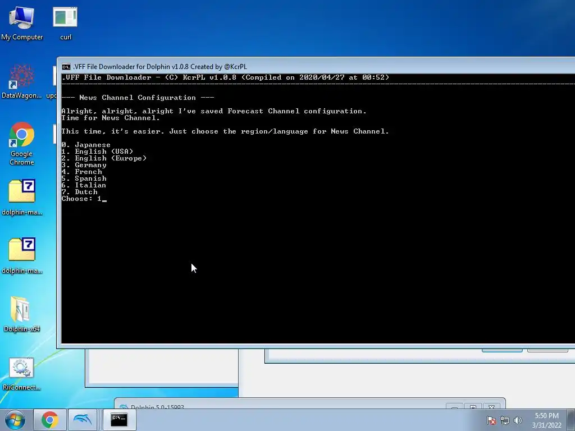Image resolution: width=575 pixels, height=431 pixels.
Task: Click the '7. Dutch' option line
Action: tap(80, 192)
